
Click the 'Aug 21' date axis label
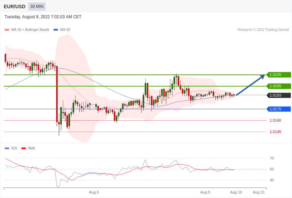coord(258,192)
